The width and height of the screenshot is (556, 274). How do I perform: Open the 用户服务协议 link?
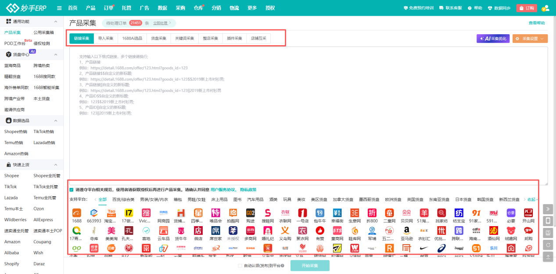click(x=223, y=190)
